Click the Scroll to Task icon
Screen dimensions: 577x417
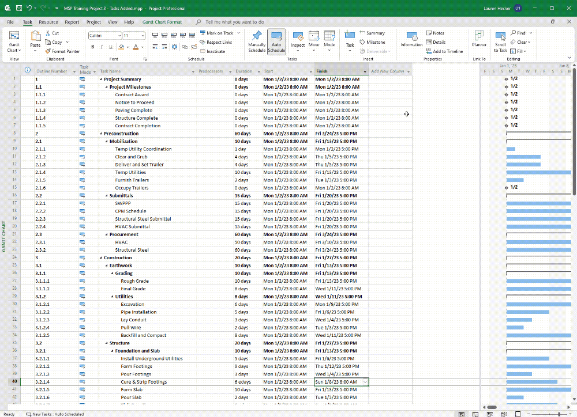500,40
